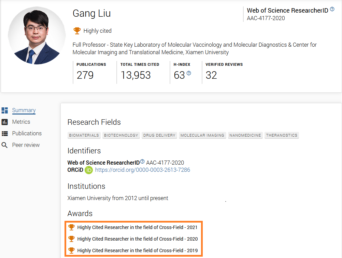
Task: Click the Highly Cited Researcher 2019 award
Action: [138, 251]
